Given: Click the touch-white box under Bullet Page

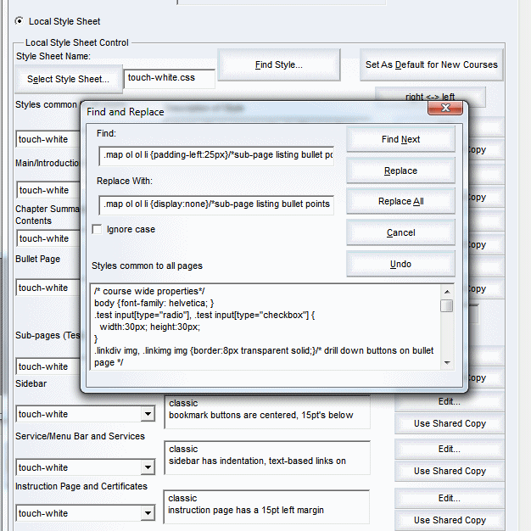Looking at the screenshot, I should pyautogui.click(x=48, y=288).
